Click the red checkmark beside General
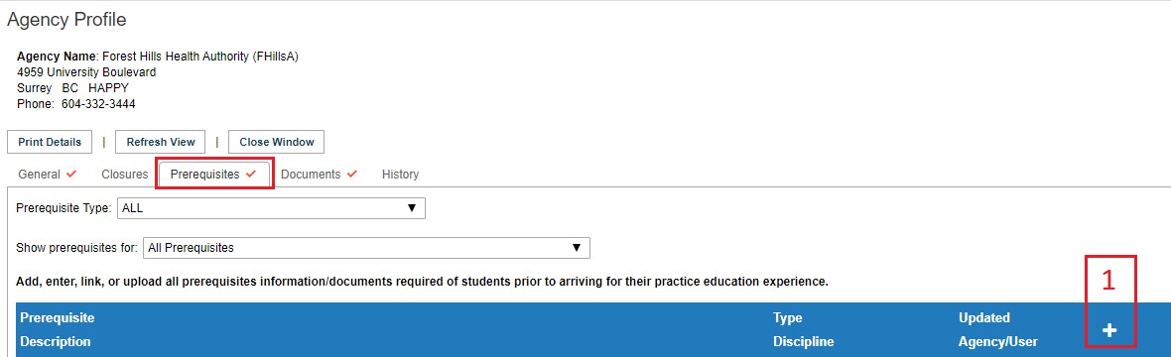 click(x=71, y=174)
